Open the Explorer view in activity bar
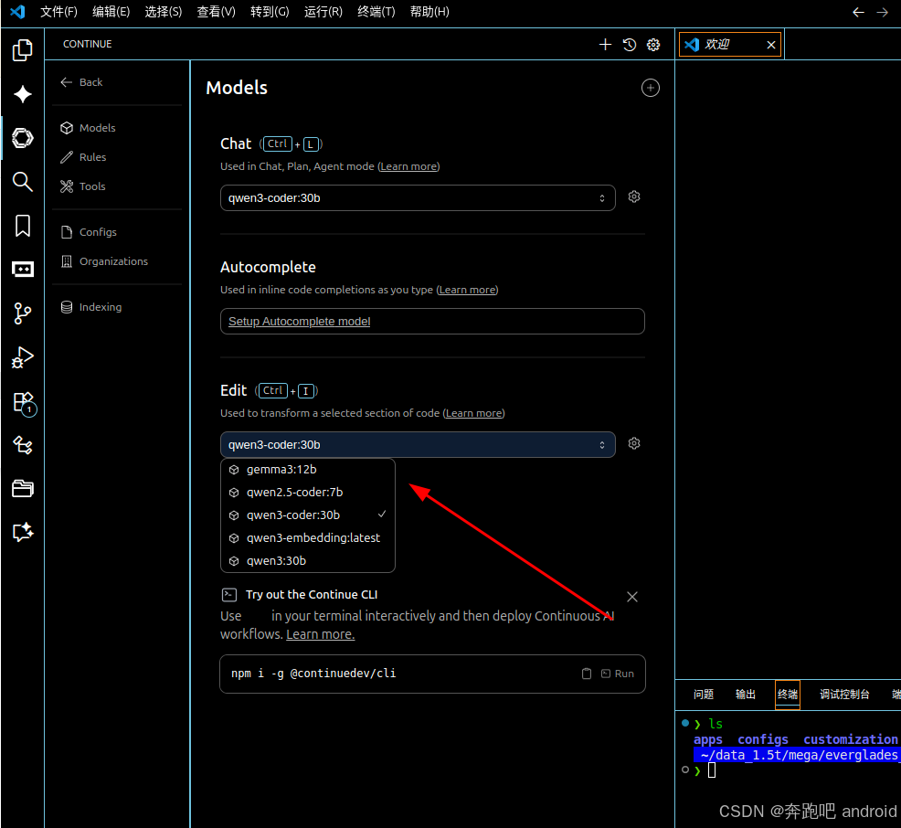Screen dimensions: 901x828 pyautogui.click(x=23, y=50)
